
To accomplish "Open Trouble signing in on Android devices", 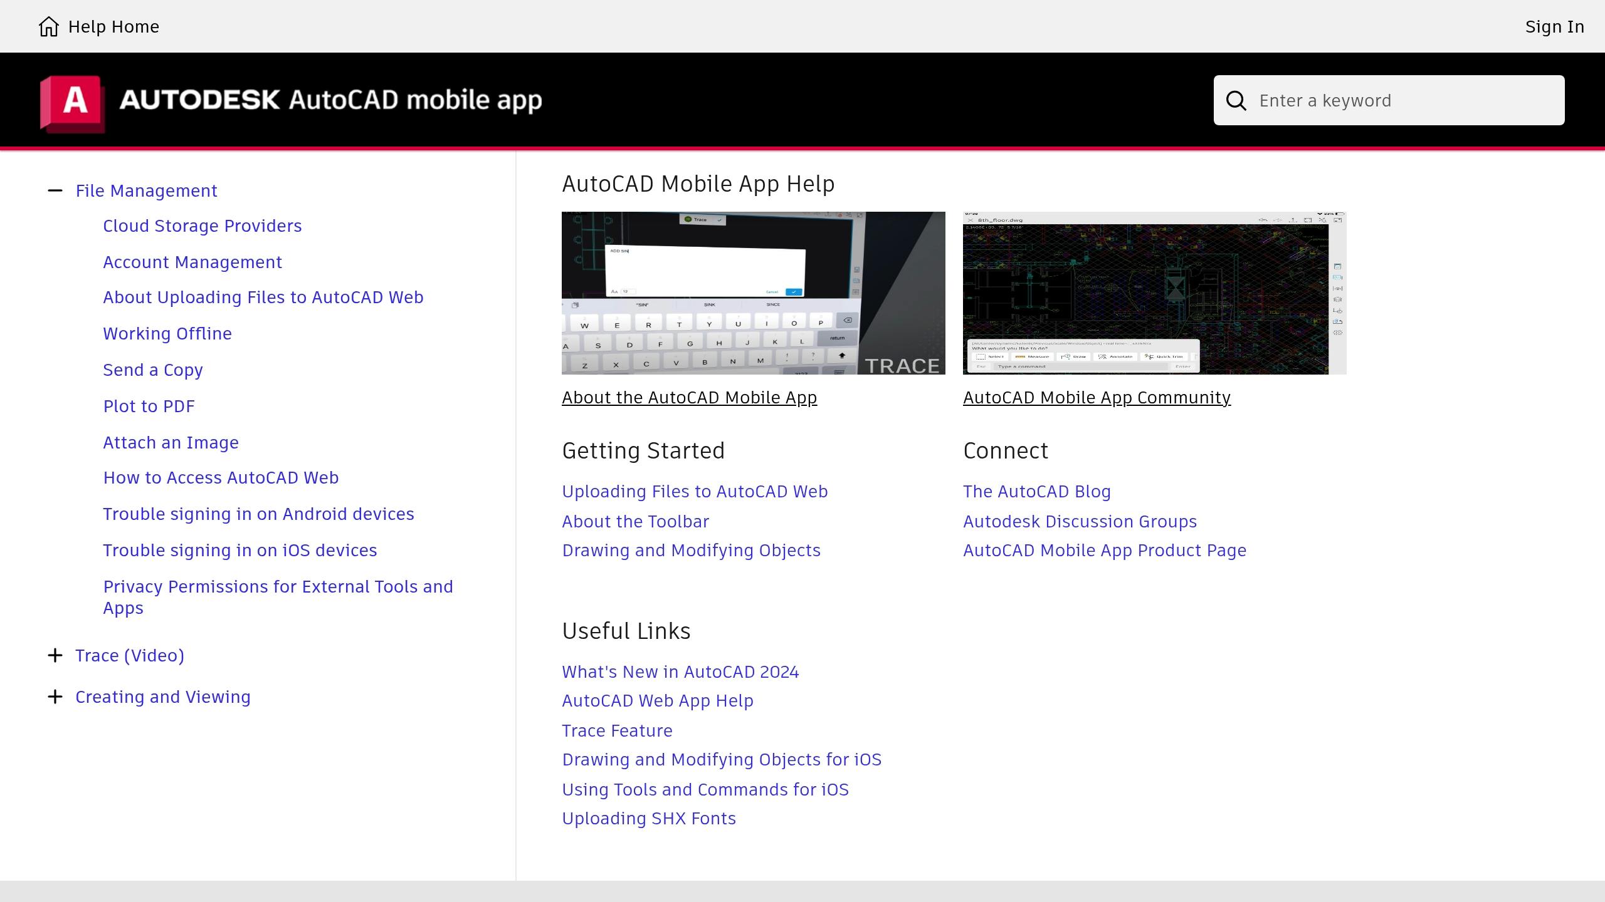I will point(258,514).
